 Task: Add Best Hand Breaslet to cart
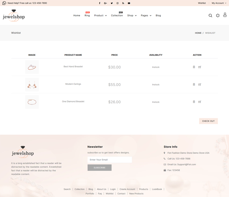point(200,67)
